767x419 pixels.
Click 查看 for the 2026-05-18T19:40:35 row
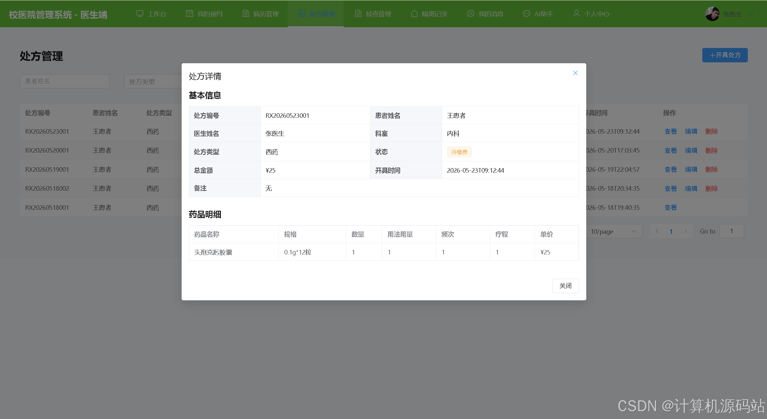coord(670,207)
